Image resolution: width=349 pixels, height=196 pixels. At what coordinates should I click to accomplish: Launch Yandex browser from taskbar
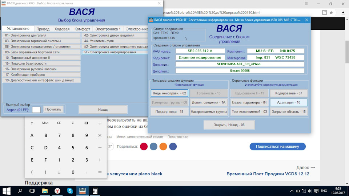point(57,191)
